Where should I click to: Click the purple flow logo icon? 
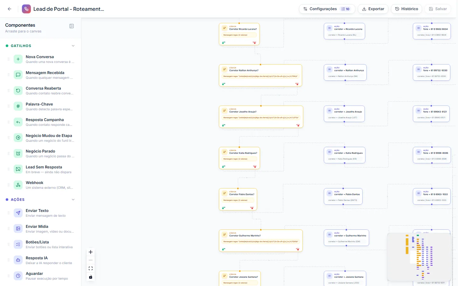coord(26,9)
